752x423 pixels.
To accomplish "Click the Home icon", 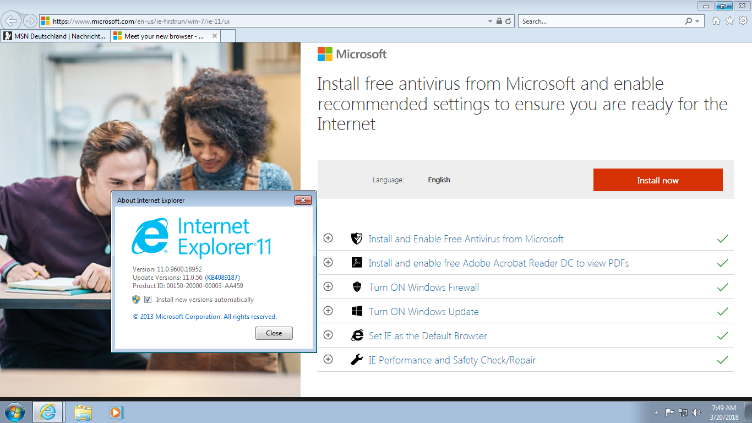I will (716, 21).
